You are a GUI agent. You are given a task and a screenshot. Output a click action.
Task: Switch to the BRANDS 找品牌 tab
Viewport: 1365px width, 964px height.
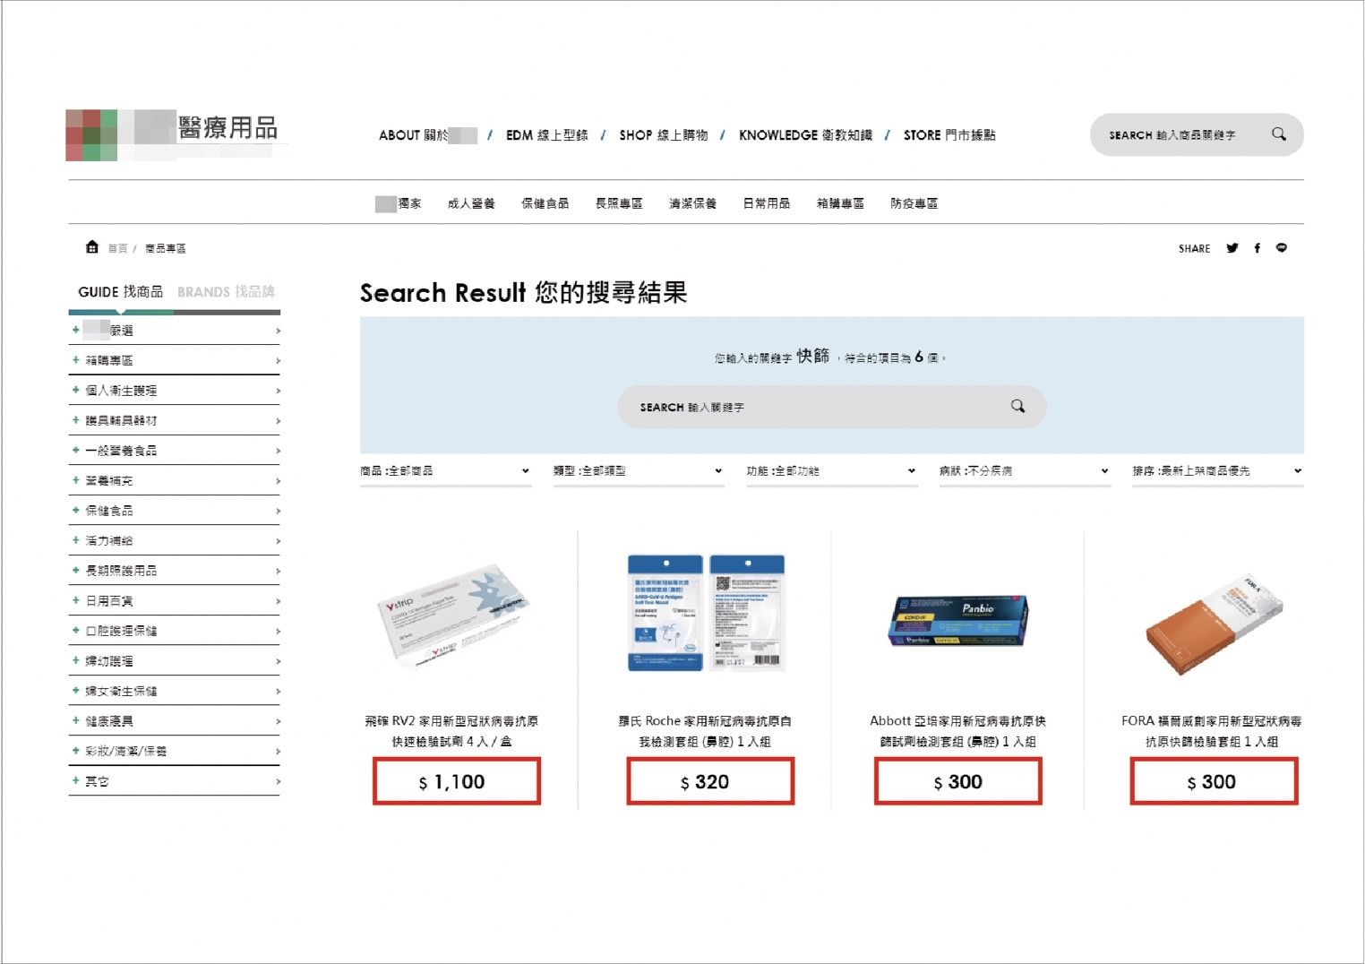point(226,292)
